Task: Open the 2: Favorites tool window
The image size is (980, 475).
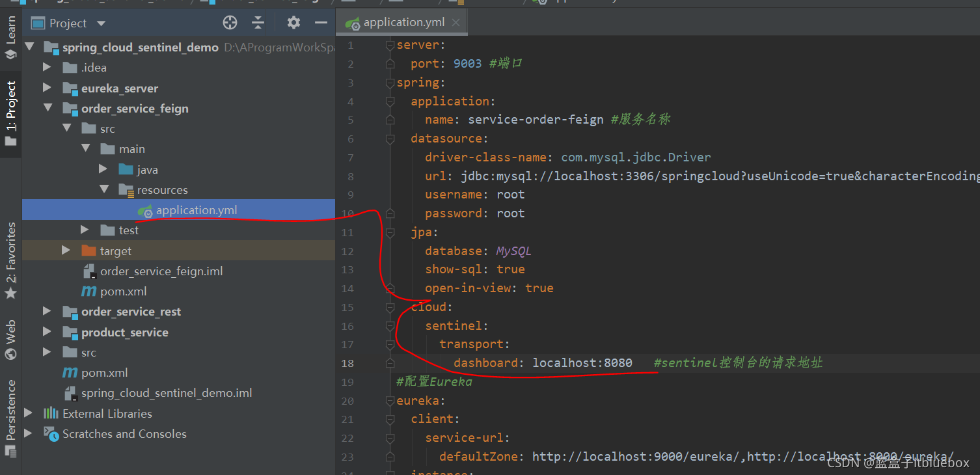Action: pyautogui.click(x=10, y=260)
